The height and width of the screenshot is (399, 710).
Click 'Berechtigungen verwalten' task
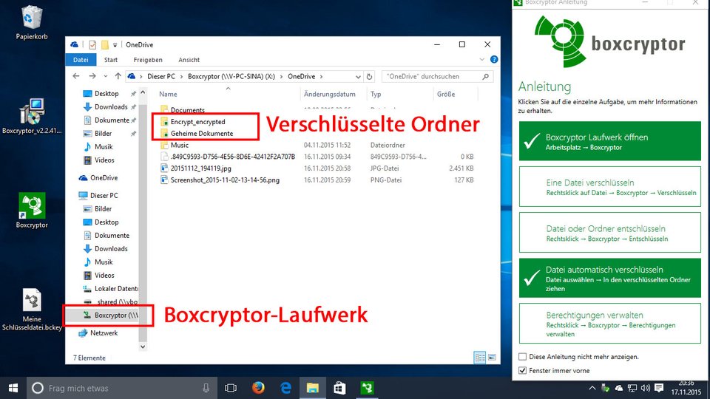coord(610,324)
